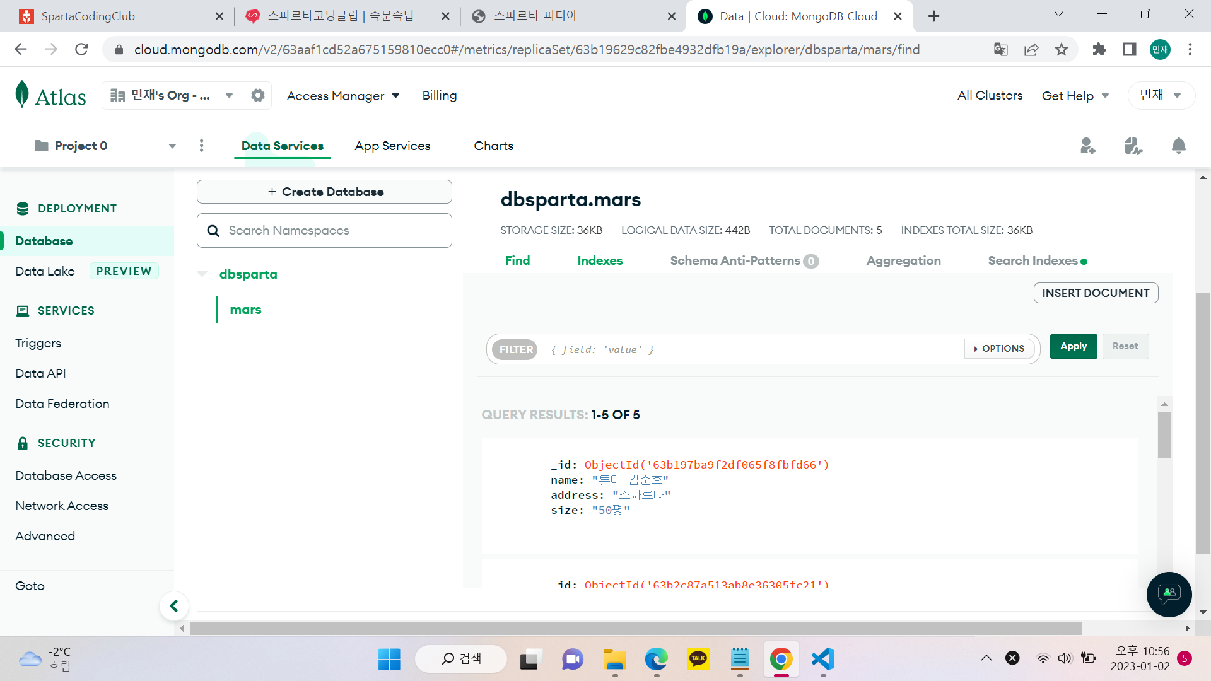This screenshot has width=1211, height=681.
Task: Select the mars collection
Action: click(x=245, y=310)
